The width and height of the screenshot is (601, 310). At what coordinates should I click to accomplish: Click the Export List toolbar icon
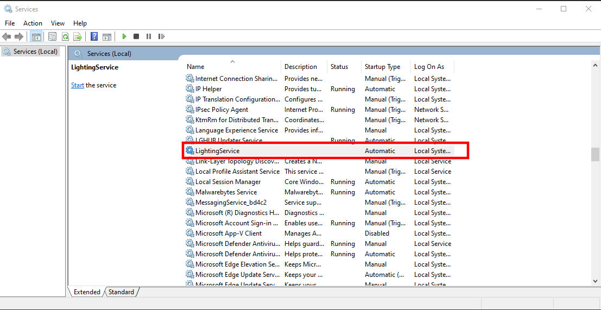tap(78, 36)
